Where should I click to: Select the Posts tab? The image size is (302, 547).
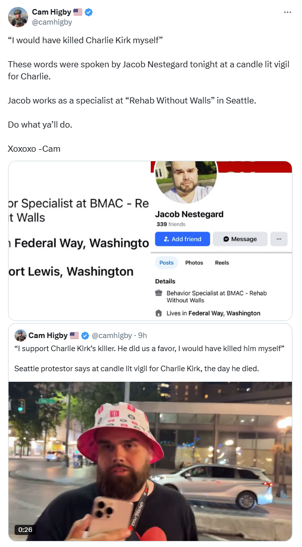point(166,263)
